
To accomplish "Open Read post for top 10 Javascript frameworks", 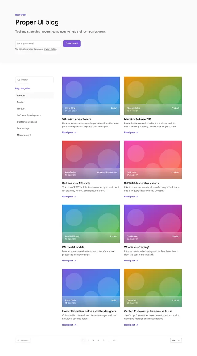I will tap(131, 325).
